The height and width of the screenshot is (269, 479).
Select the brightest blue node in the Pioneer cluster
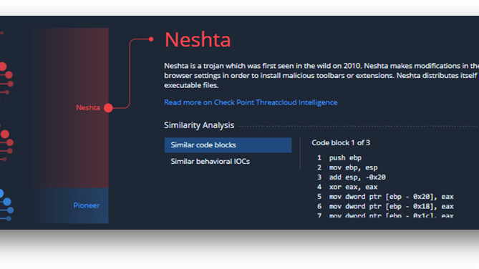(x=1, y=193)
